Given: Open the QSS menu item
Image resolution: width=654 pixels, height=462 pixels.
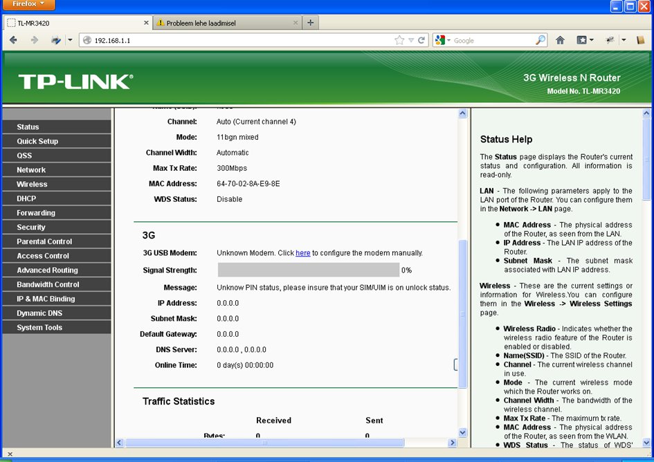Looking at the screenshot, I should [x=57, y=156].
